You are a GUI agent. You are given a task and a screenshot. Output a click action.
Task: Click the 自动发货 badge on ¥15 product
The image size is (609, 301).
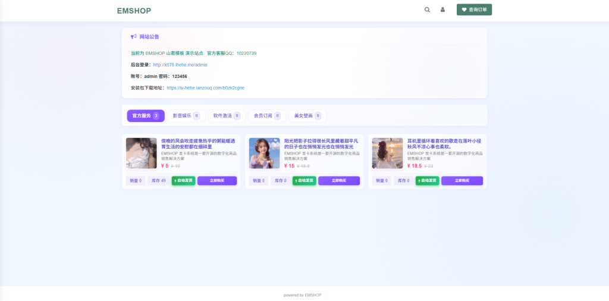pos(304,181)
